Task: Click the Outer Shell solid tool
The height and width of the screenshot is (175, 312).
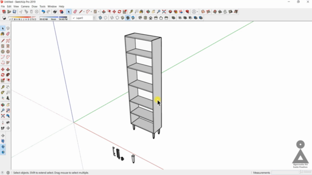Action: [x=174, y=18]
